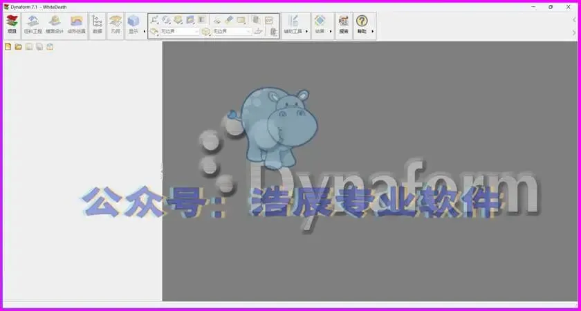Screen dimensions: 581x311
Task: Open 坯料工程 blank engineering module
Action: pos(33,25)
